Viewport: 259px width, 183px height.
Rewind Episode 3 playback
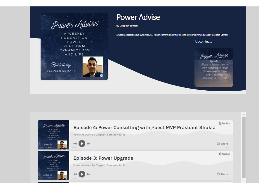point(75,174)
